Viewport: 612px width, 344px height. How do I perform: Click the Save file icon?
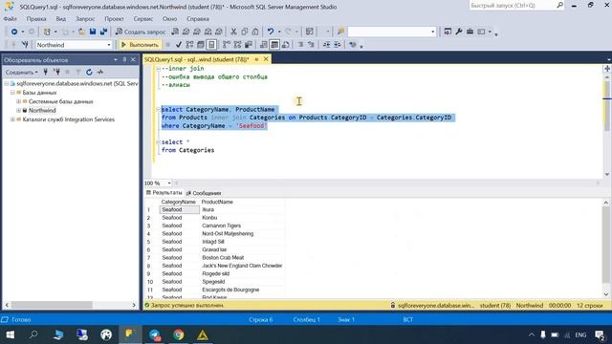[x=93, y=32]
